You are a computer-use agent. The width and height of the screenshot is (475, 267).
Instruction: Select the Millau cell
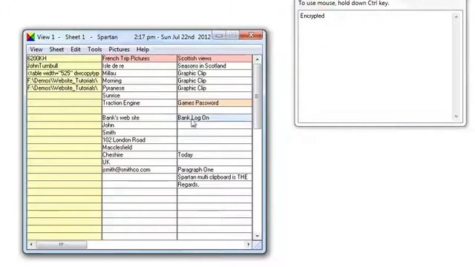point(140,73)
